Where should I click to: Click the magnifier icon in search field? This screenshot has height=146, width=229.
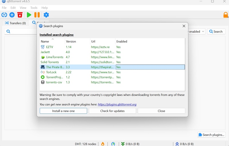tap(8, 31)
